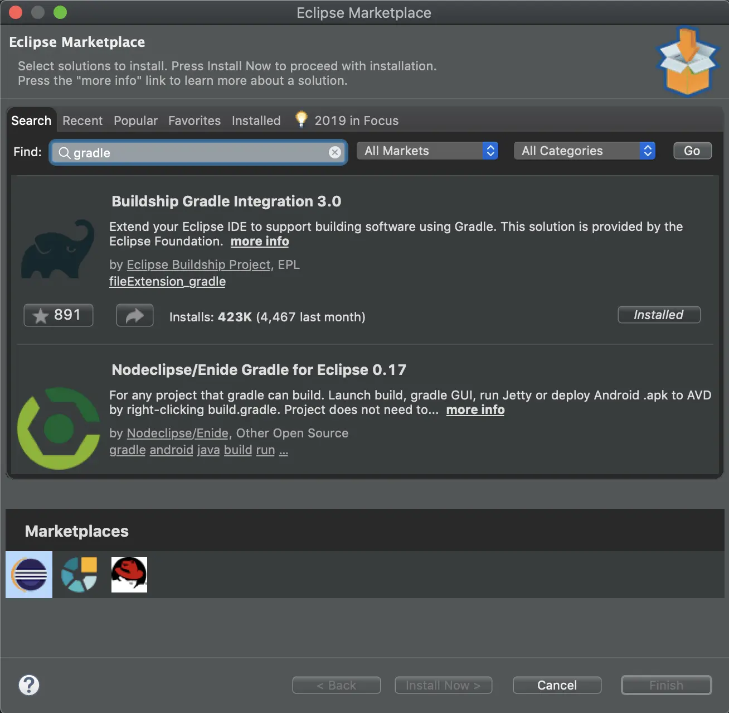Click the run tag link
This screenshot has height=713, width=729.
265,450
